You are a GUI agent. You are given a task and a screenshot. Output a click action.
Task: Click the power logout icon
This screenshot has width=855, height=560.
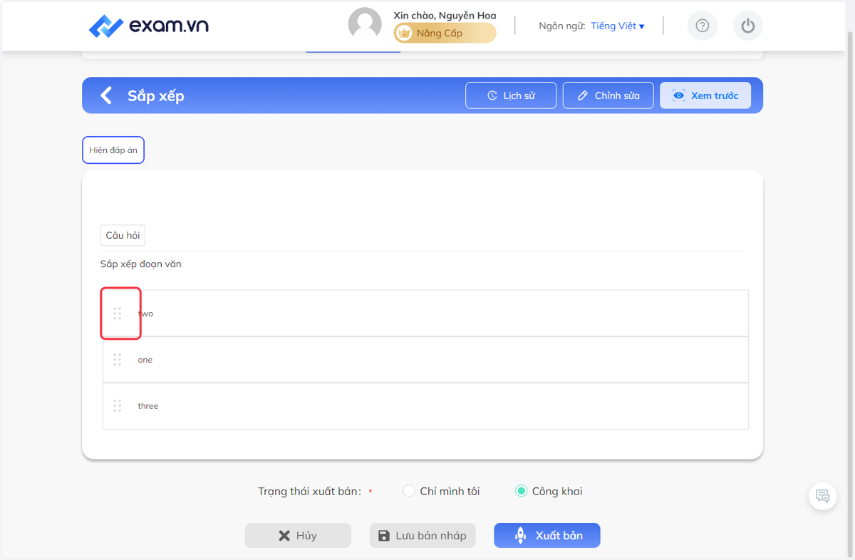coord(747,26)
